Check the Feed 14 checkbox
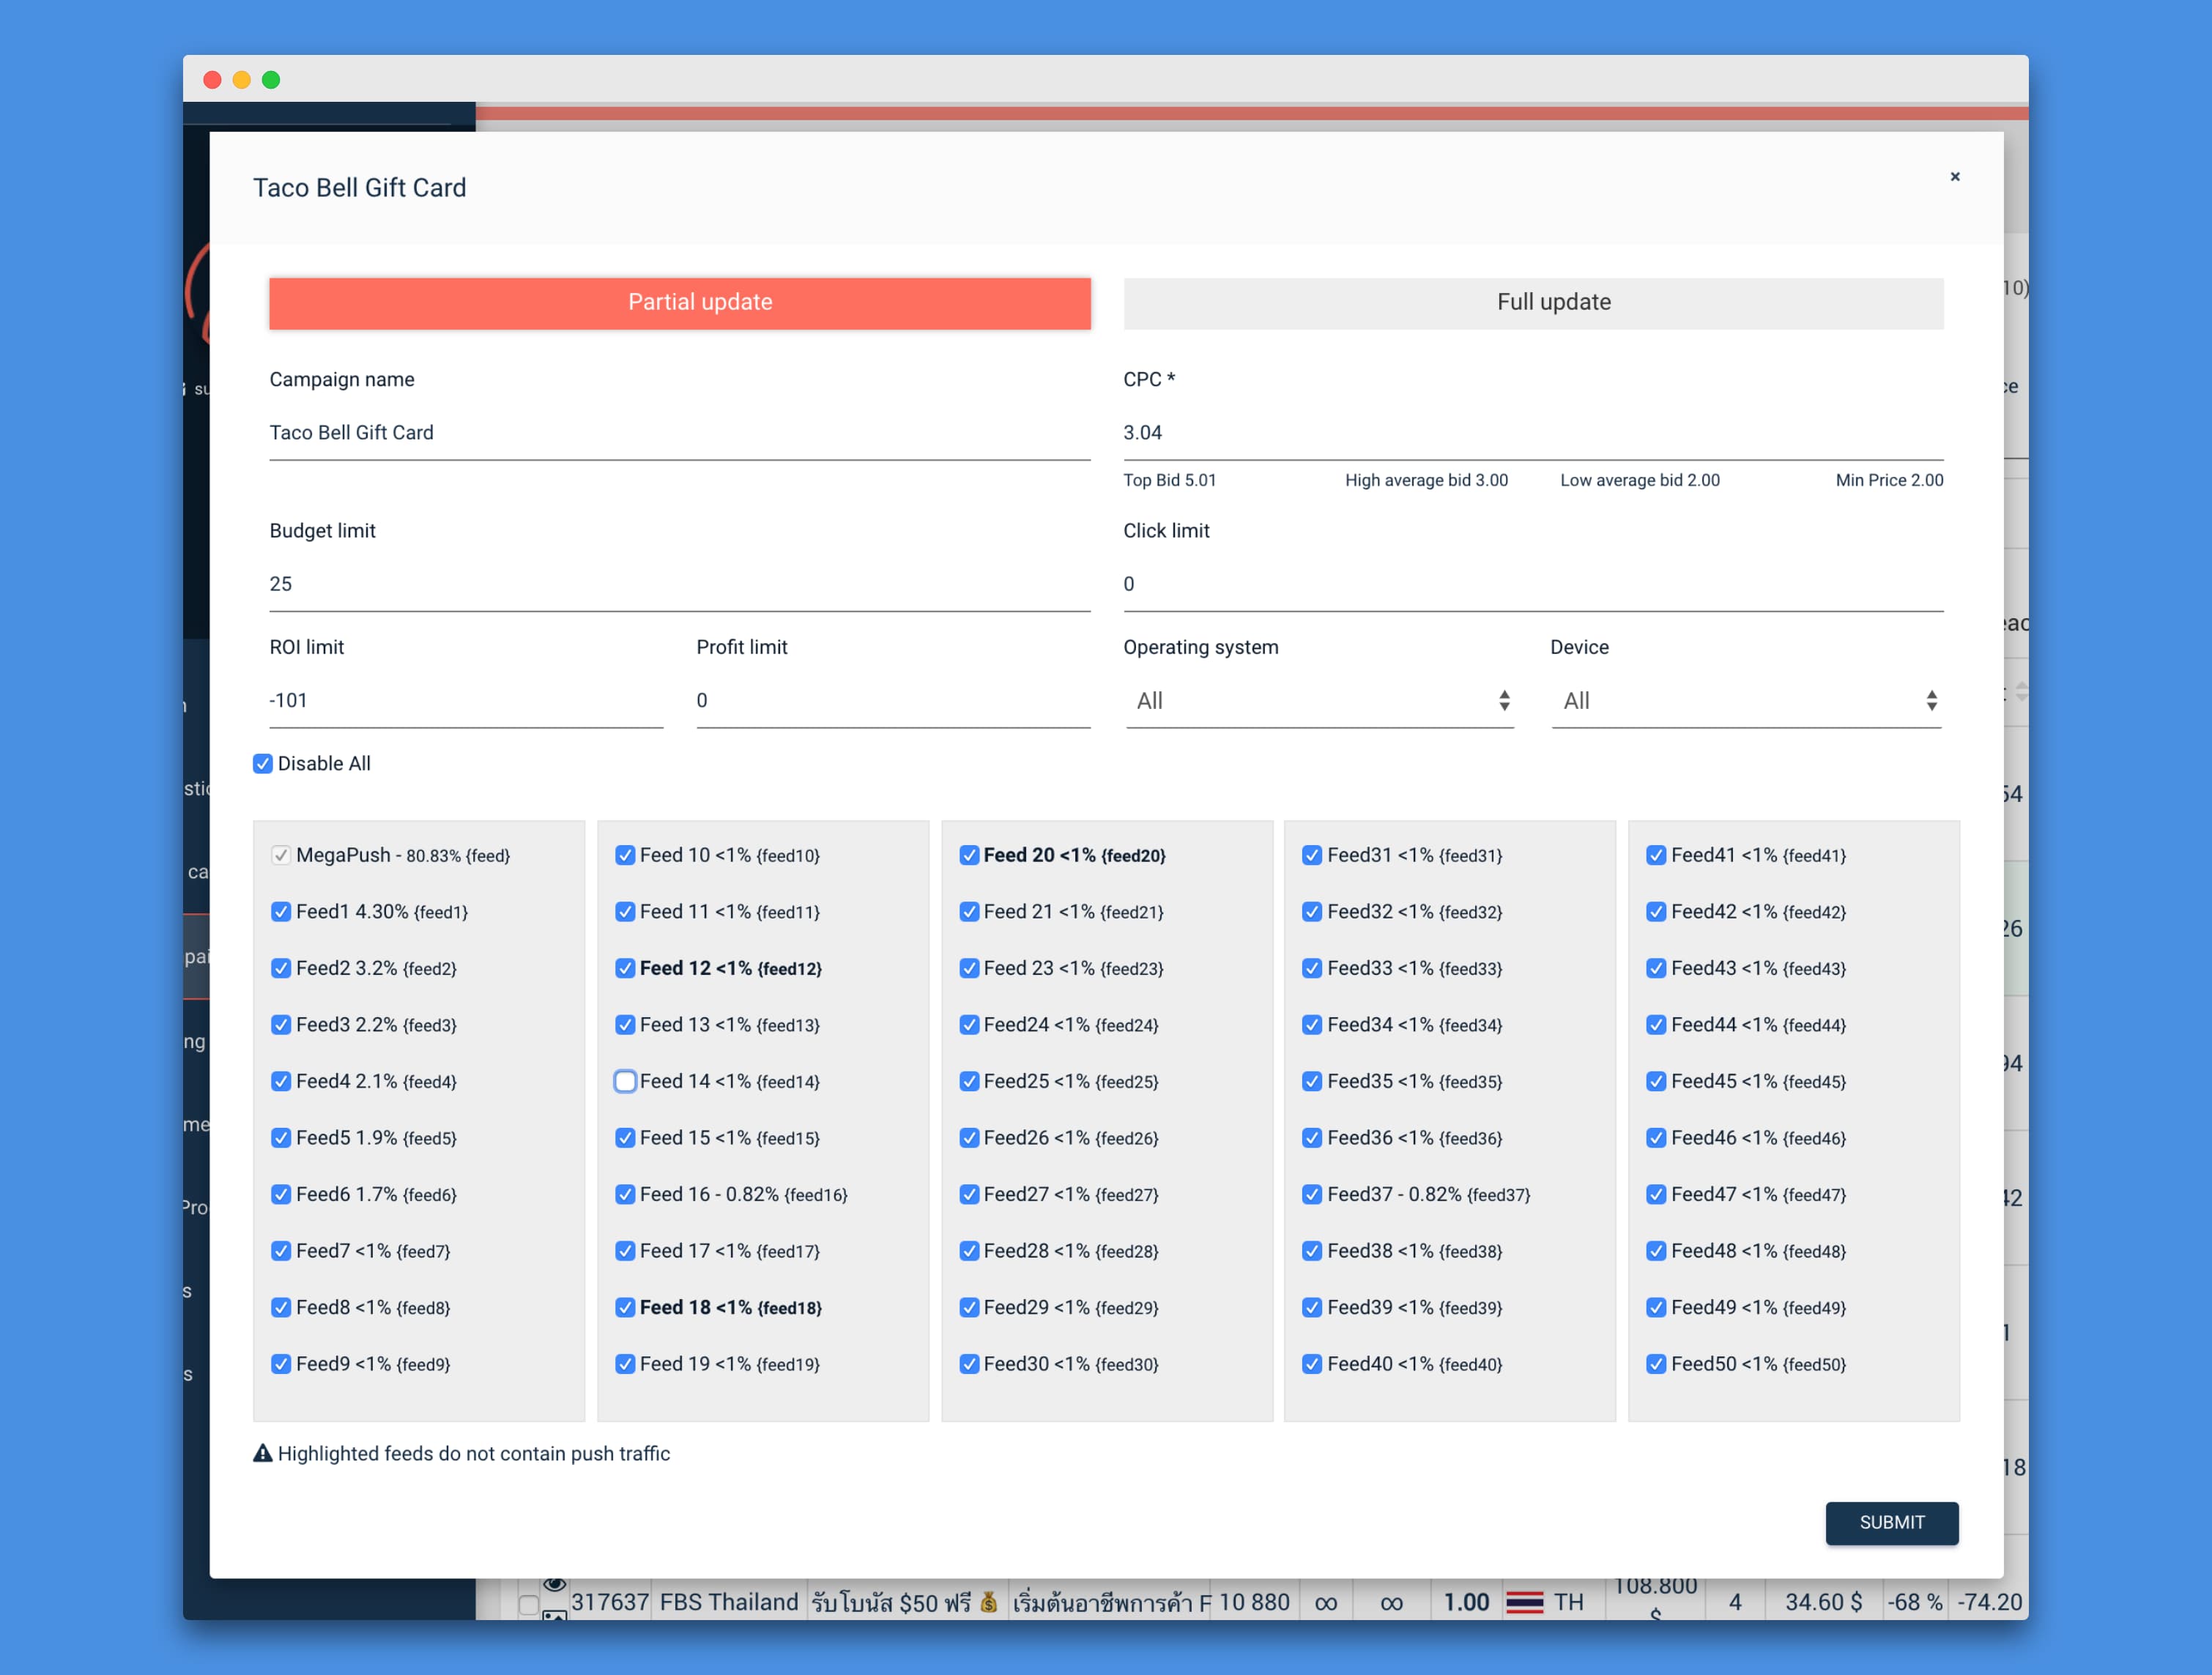This screenshot has height=1675, width=2212. tap(625, 1081)
